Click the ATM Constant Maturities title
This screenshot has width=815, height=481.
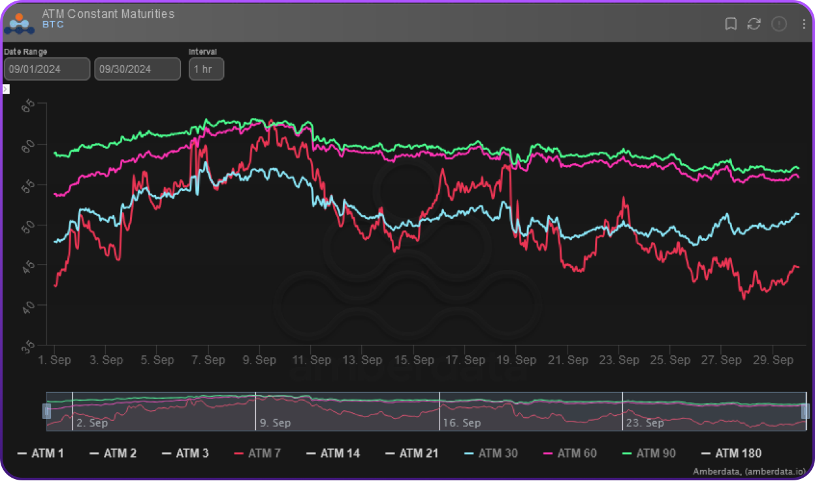[x=108, y=14]
